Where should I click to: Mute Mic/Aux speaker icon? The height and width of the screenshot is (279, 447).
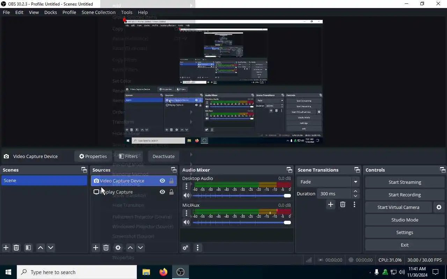click(186, 222)
